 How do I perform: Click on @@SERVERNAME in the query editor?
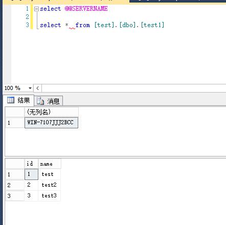(x=86, y=9)
